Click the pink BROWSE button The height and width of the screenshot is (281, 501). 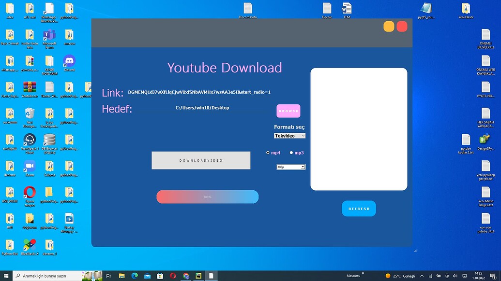288,111
